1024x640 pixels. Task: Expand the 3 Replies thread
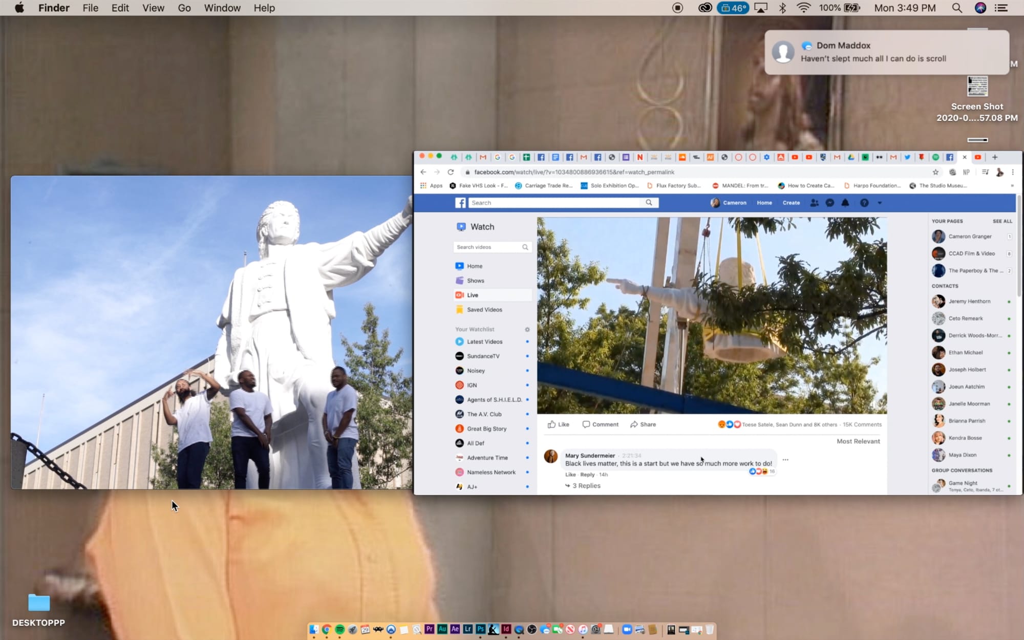[x=586, y=486]
